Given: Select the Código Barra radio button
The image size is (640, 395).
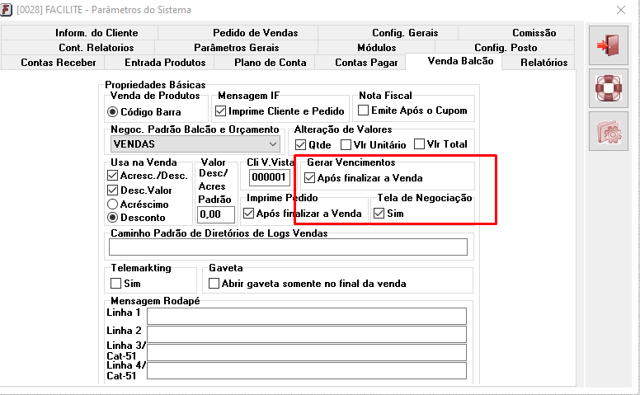Looking at the screenshot, I should pyautogui.click(x=113, y=112).
